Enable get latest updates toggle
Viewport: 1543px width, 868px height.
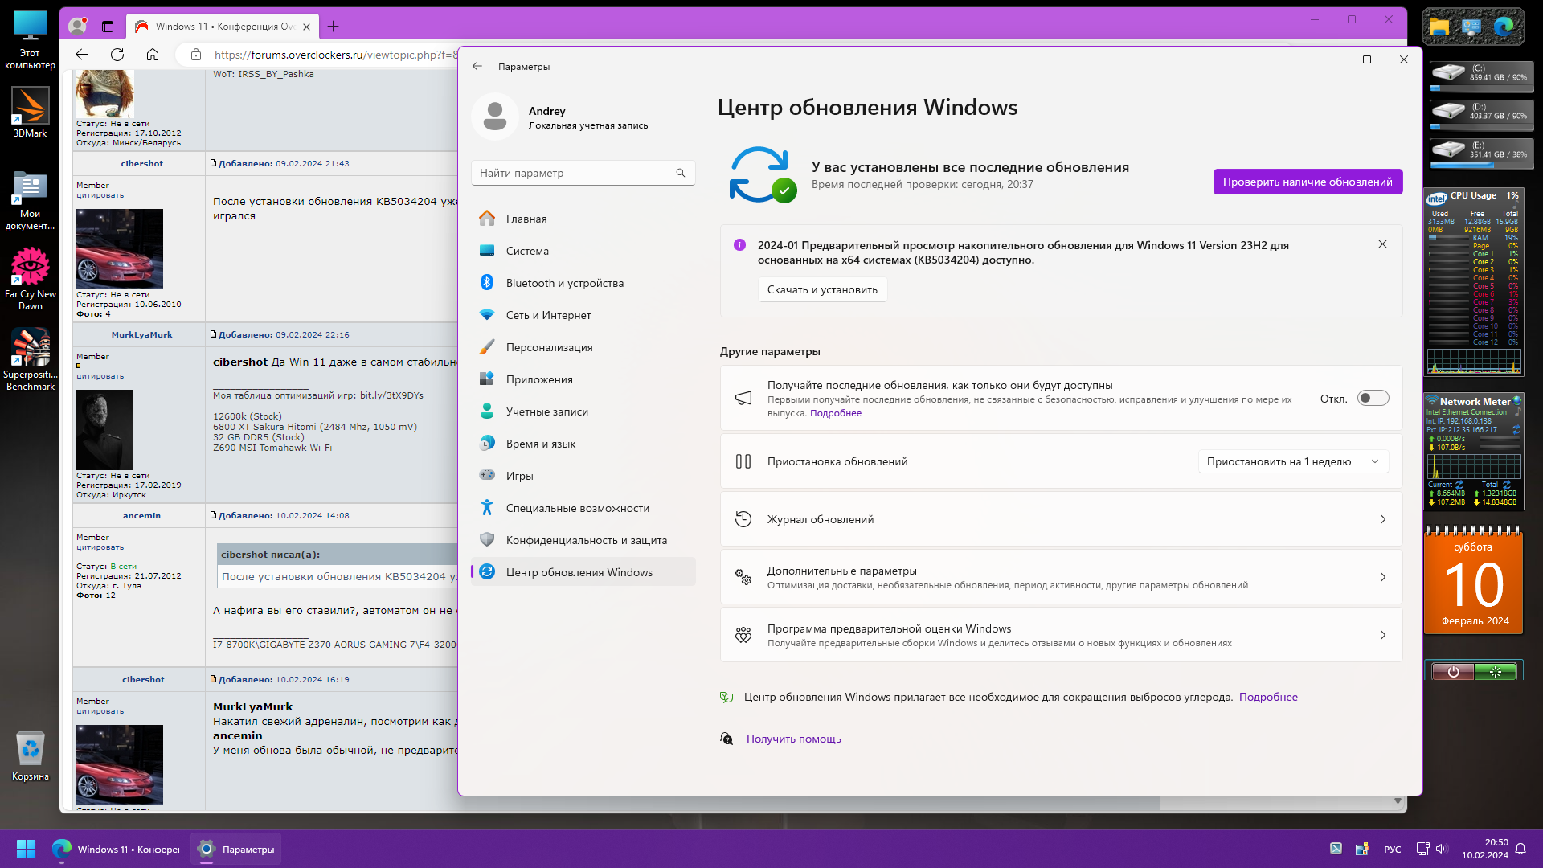[x=1373, y=399]
